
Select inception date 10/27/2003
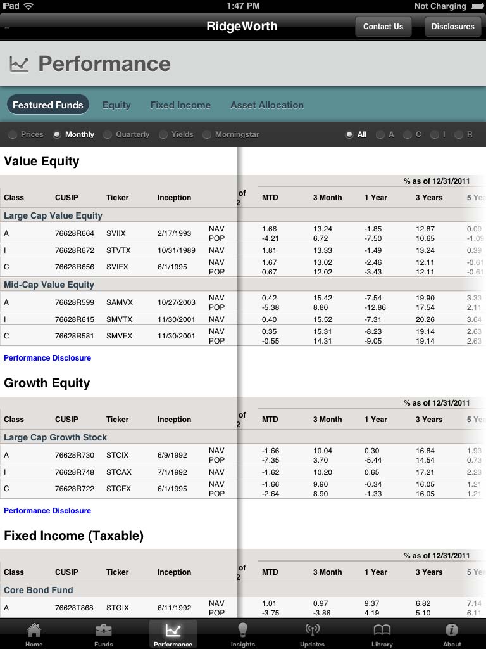coord(177,302)
